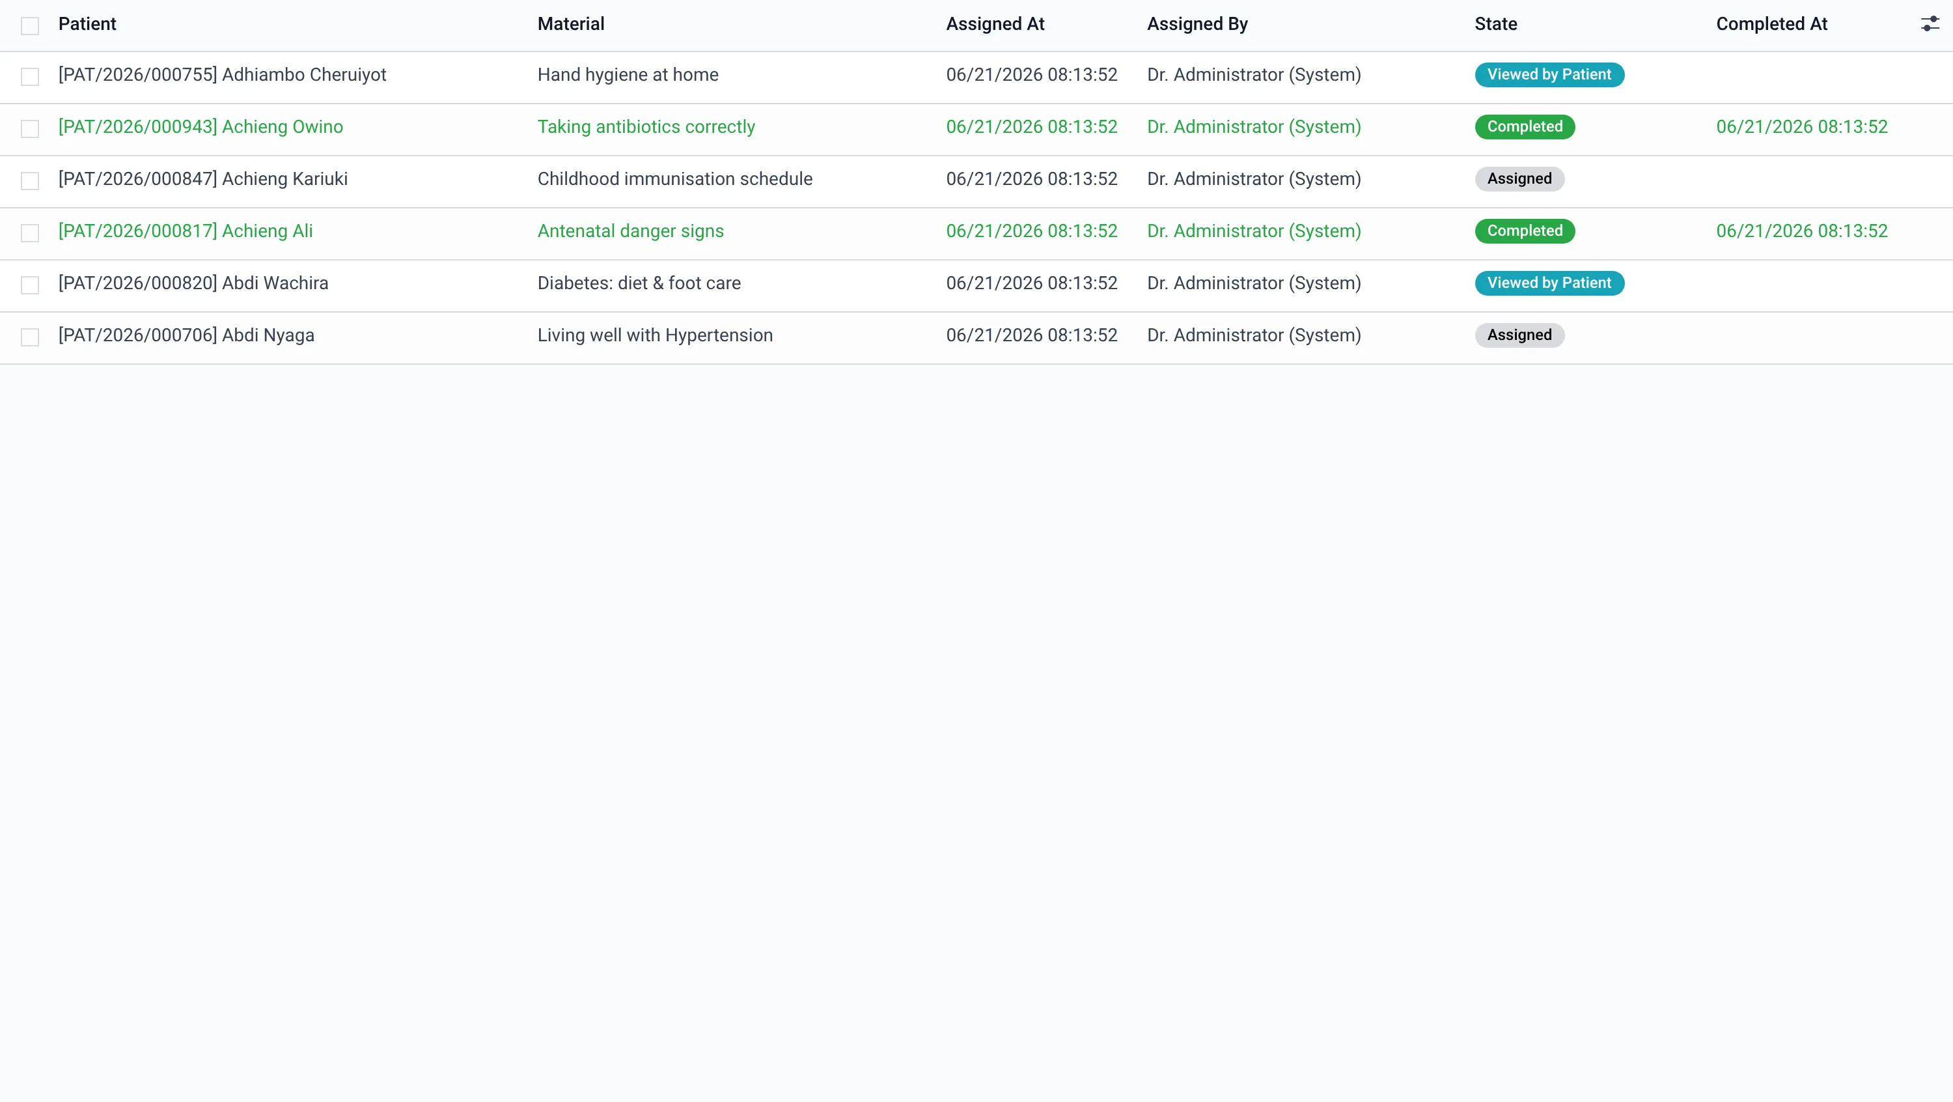Click material 'Childhood immunisation schedule'

click(674, 179)
